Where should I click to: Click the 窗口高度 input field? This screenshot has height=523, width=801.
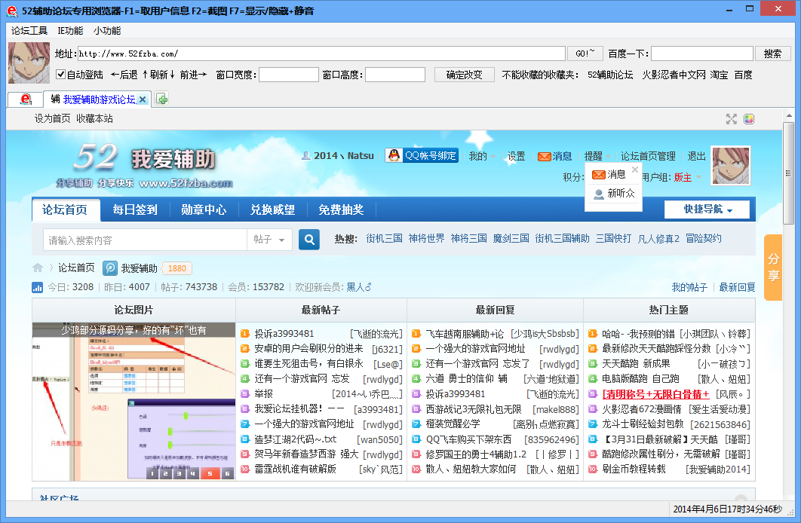pyautogui.click(x=395, y=75)
